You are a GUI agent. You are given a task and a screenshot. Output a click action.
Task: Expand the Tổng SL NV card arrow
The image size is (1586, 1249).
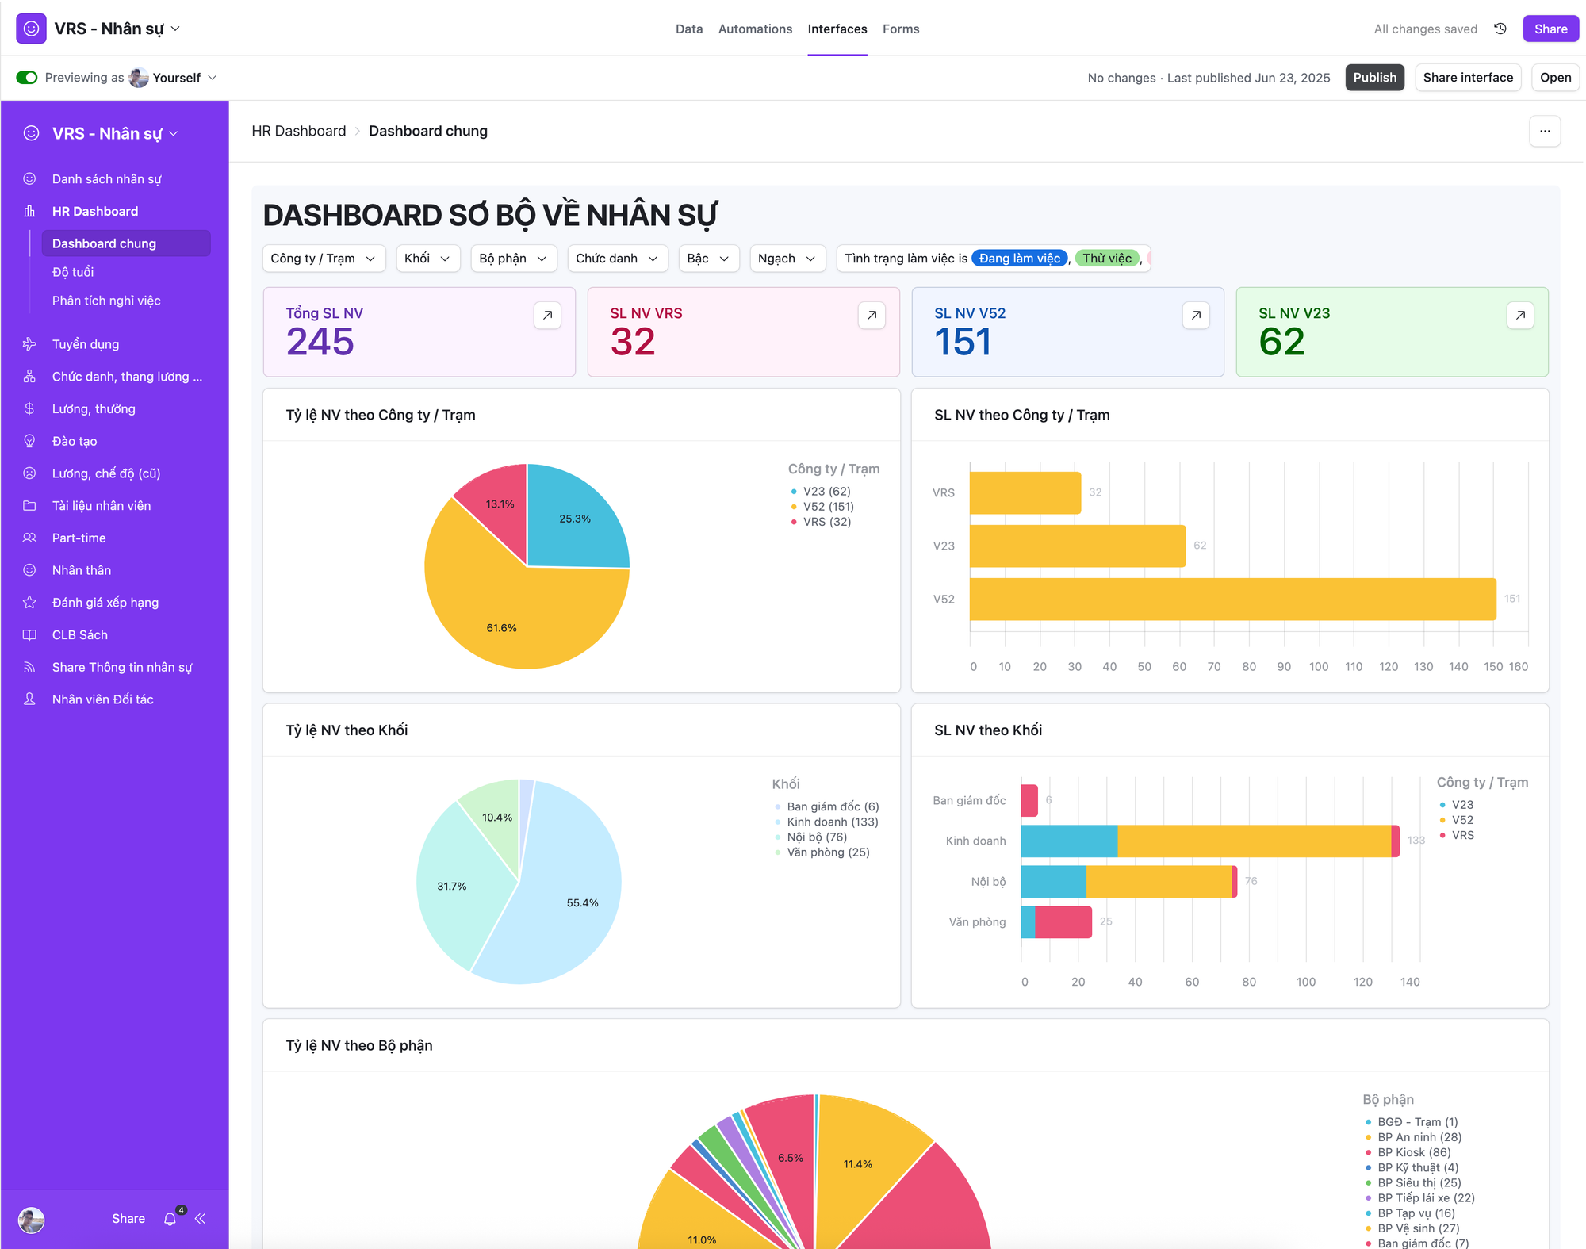(x=547, y=316)
